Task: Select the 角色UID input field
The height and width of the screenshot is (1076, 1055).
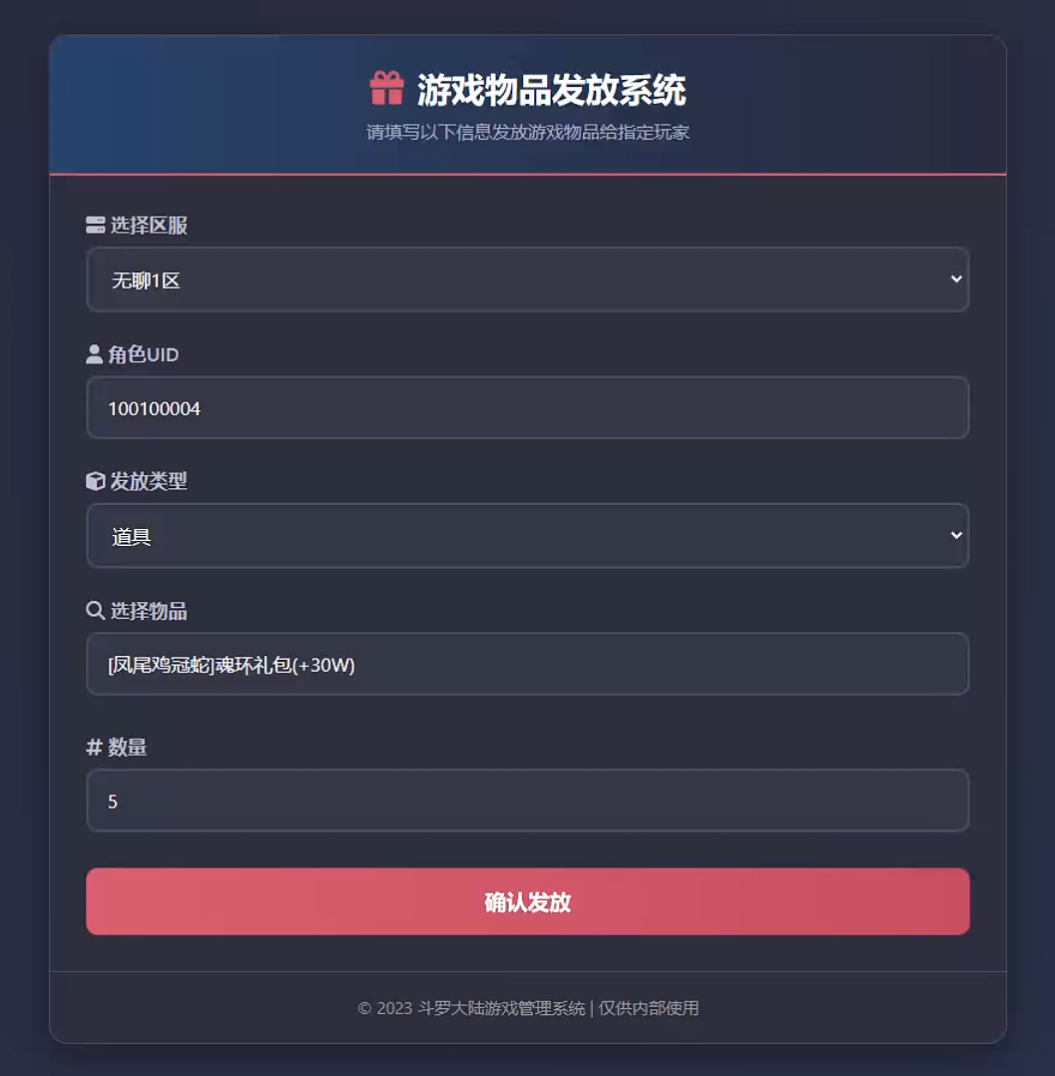Action: pyautogui.click(x=527, y=407)
